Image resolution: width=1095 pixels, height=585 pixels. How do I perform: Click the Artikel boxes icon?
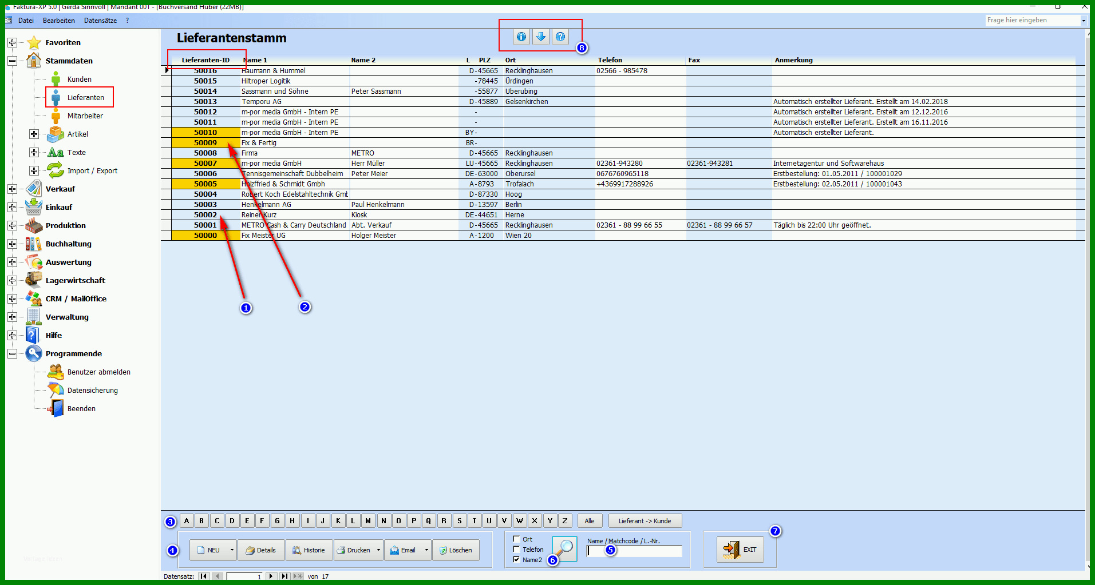coord(56,134)
